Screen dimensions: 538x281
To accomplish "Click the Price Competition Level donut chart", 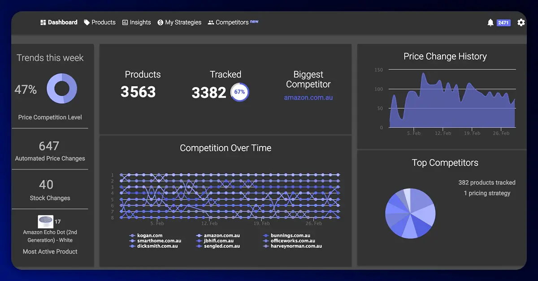I will [62, 89].
